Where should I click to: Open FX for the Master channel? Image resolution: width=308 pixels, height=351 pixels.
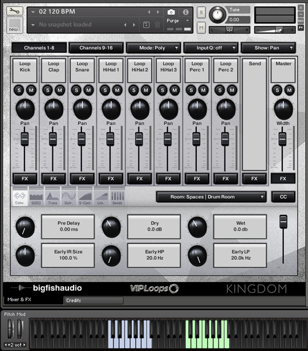pyautogui.click(x=283, y=179)
